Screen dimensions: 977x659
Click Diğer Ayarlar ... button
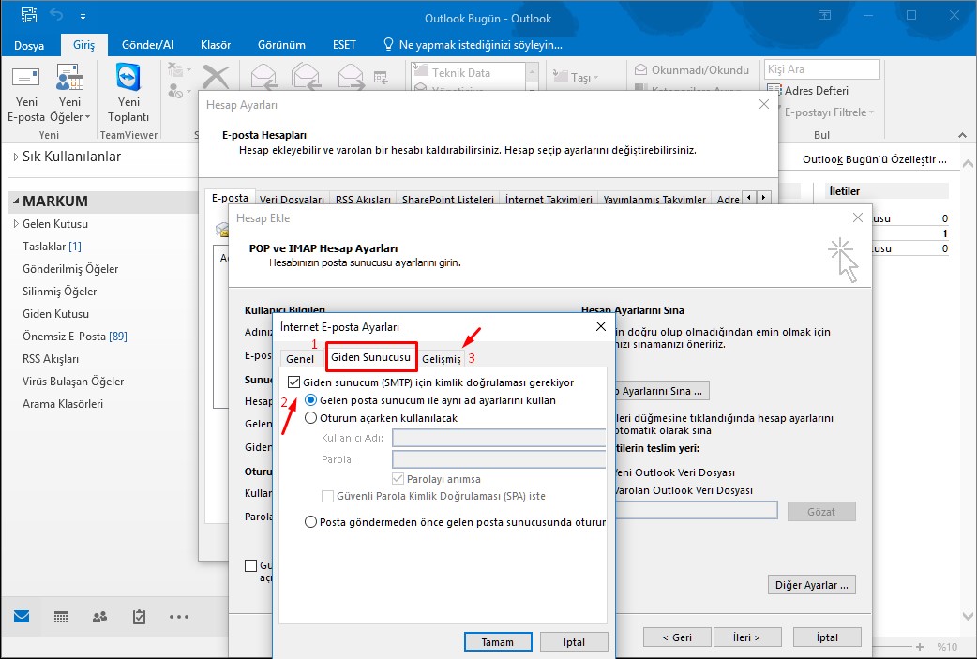point(811,585)
